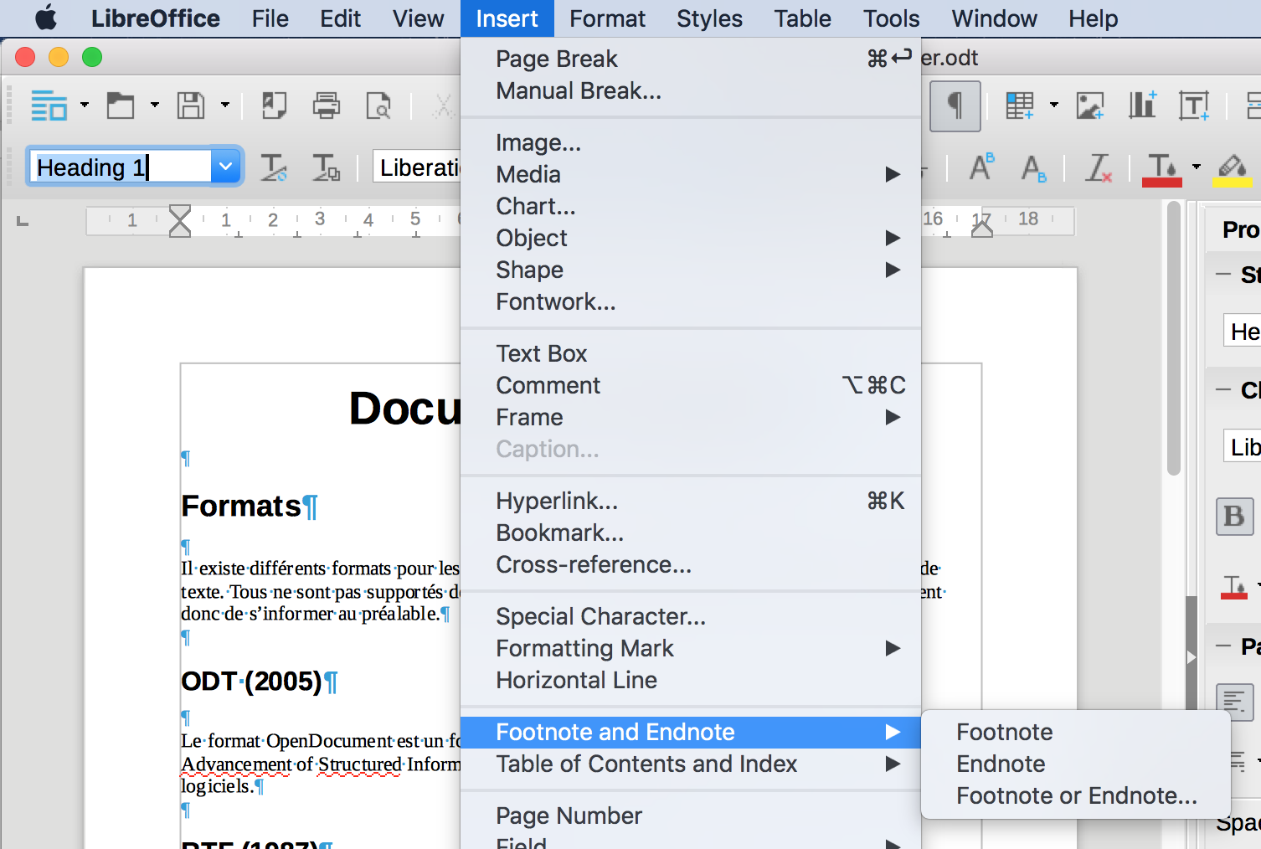Open the Save dropdown arrow
The width and height of the screenshot is (1261, 849).
pos(225,105)
